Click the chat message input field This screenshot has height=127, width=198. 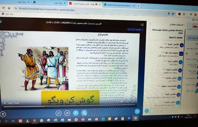[x=165, y=110]
